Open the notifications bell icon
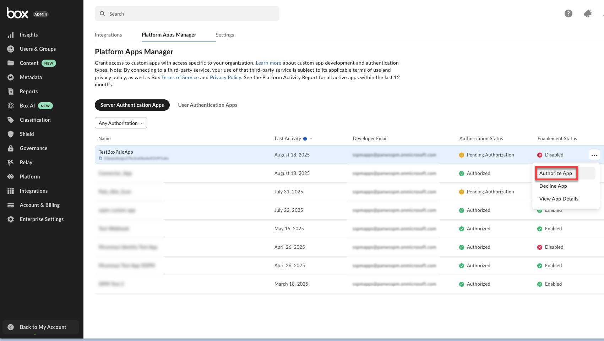This screenshot has width=604, height=341. (x=588, y=13)
